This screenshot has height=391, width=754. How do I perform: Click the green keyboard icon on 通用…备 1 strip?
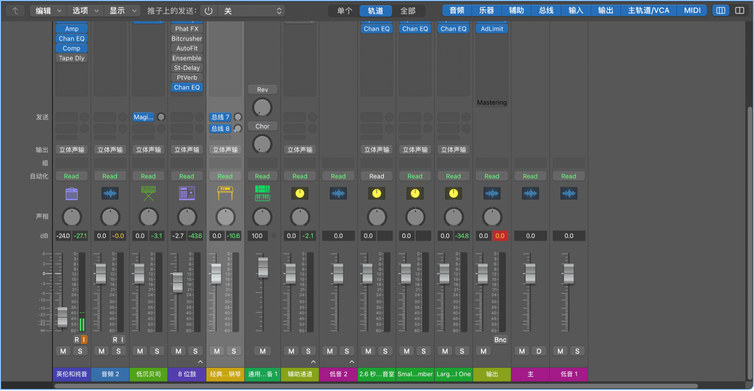(262, 193)
